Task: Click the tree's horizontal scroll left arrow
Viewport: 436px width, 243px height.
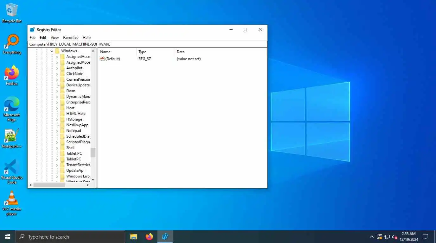Action: (x=31, y=185)
